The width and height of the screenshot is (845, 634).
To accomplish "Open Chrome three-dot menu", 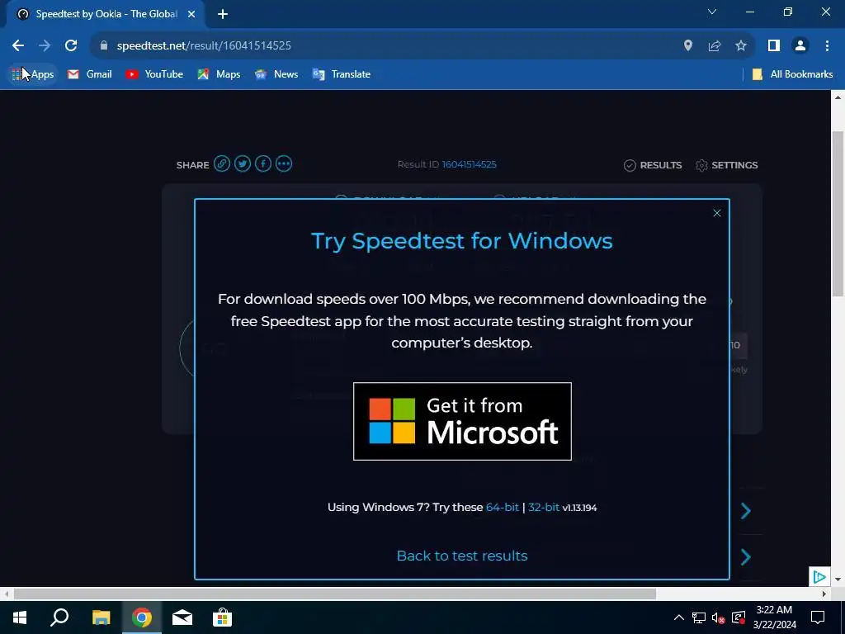I will pyautogui.click(x=827, y=45).
